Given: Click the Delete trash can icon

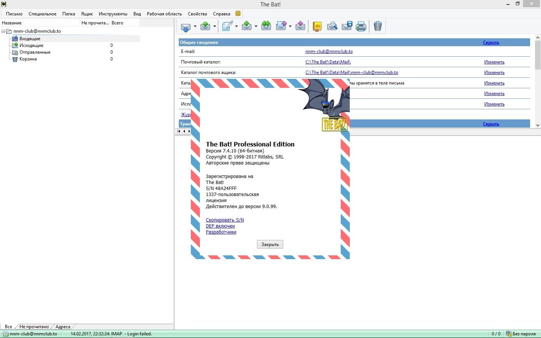Looking at the screenshot, I should [x=378, y=26].
